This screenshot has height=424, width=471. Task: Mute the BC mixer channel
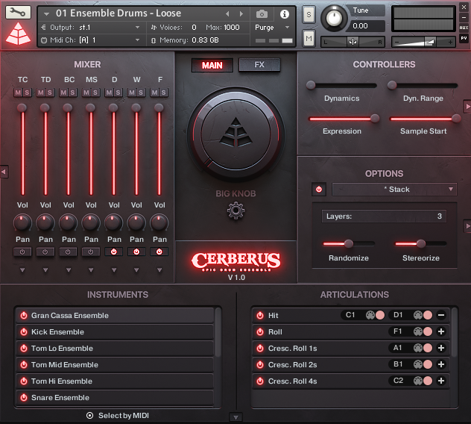63,93
